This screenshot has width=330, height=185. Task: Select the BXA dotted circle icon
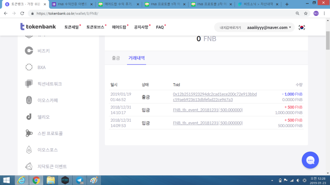click(29, 67)
